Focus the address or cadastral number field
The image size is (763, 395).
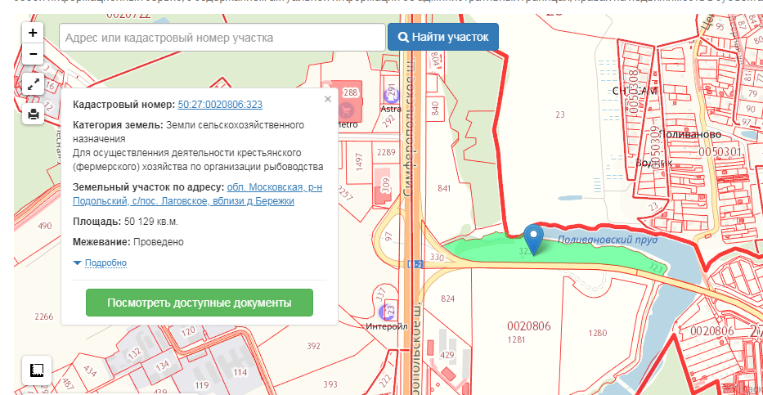pos(222,38)
